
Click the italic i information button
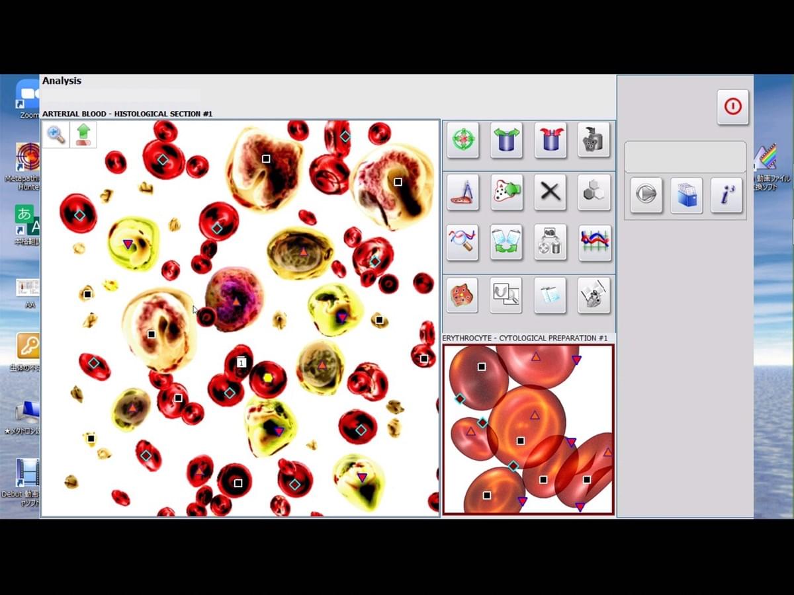coord(727,194)
